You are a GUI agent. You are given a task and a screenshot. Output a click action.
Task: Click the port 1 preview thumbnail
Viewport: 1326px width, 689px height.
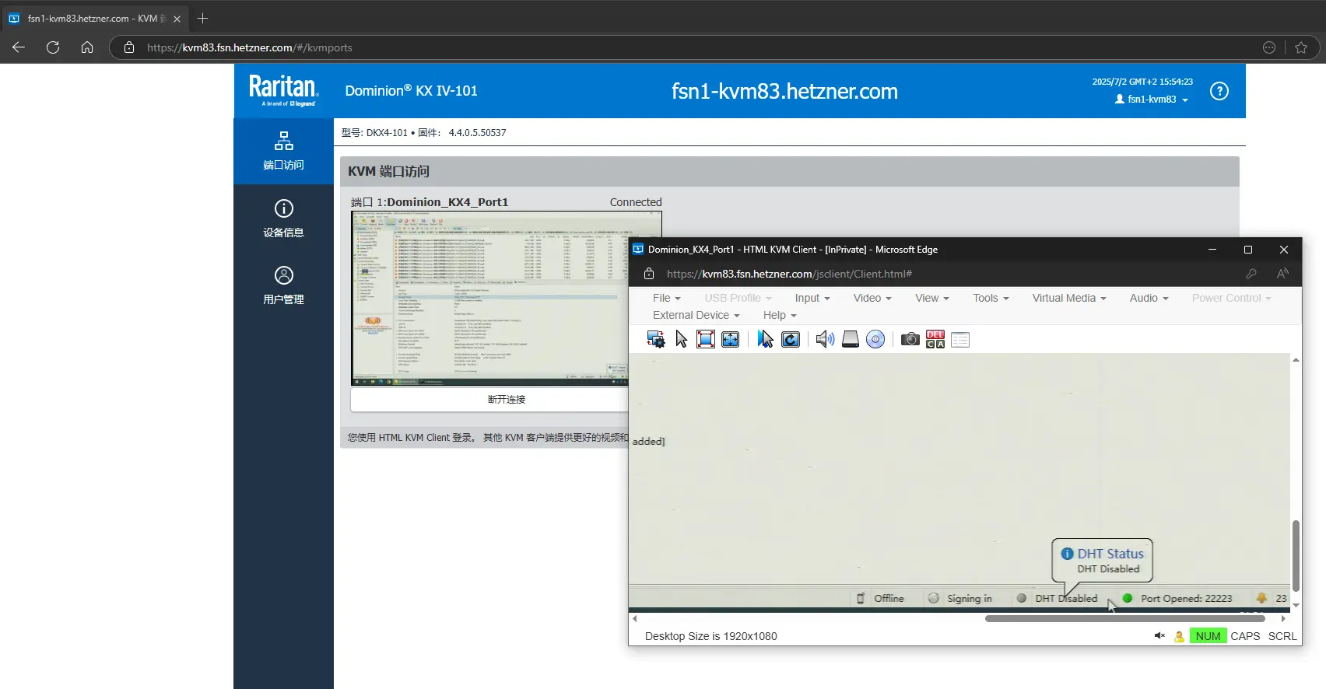[507, 299]
